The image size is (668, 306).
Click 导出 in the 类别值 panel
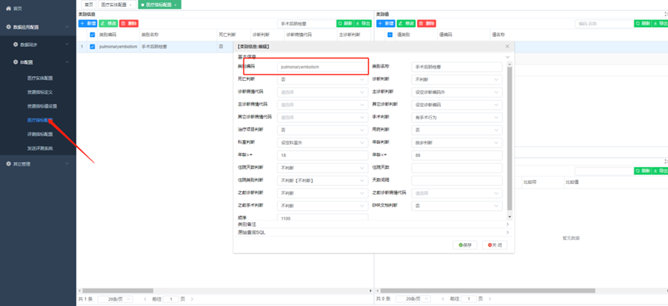[x=660, y=23]
